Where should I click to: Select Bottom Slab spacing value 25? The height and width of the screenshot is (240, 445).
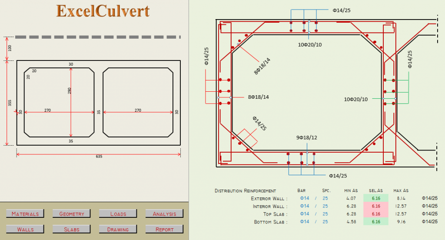(x=325, y=222)
